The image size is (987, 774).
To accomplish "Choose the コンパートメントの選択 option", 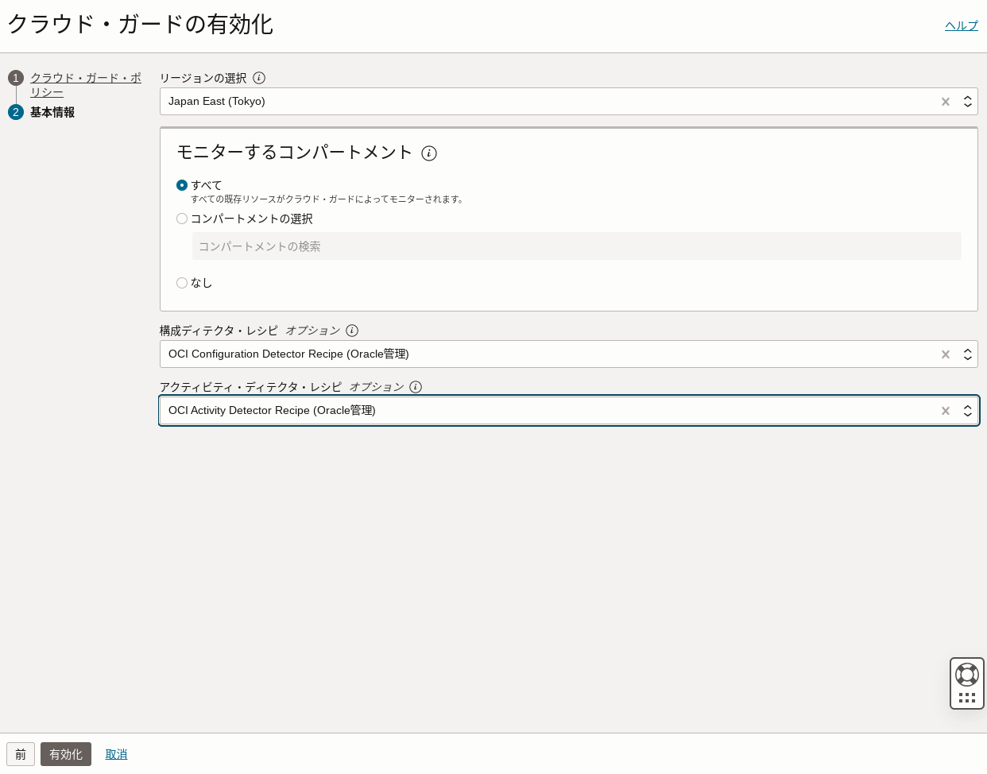I will [182, 219].
